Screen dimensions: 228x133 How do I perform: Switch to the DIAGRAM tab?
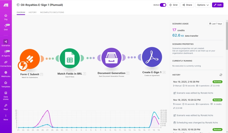(21, 12)
